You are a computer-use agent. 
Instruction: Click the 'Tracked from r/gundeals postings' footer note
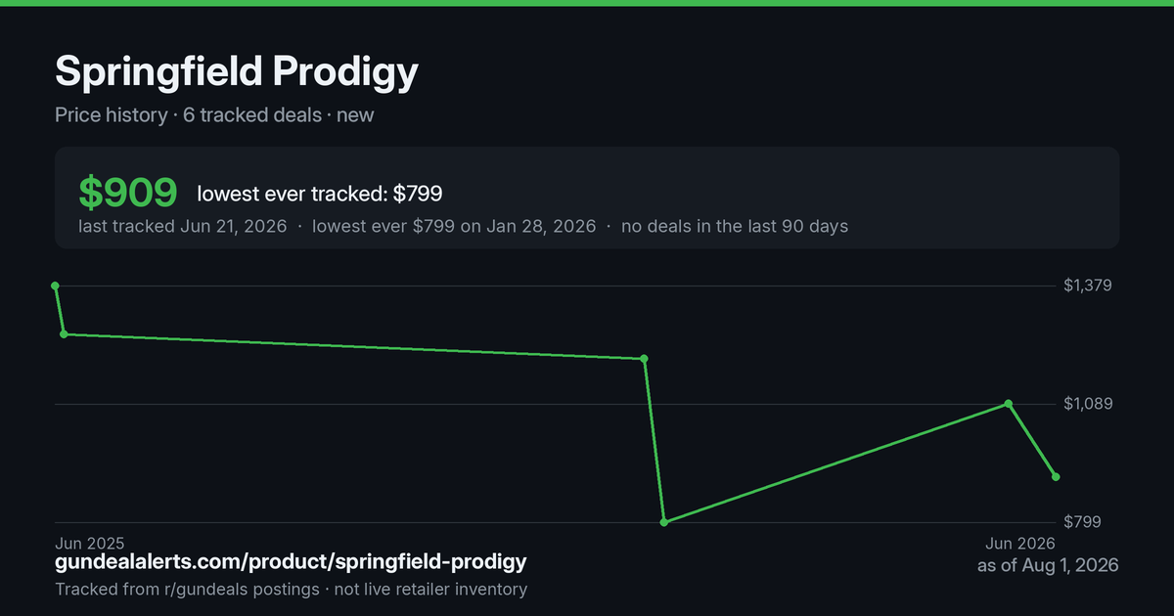187,590
